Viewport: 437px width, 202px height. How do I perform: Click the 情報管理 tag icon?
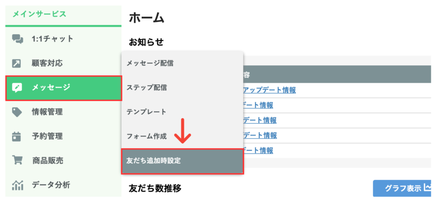[x=17, y=112]
